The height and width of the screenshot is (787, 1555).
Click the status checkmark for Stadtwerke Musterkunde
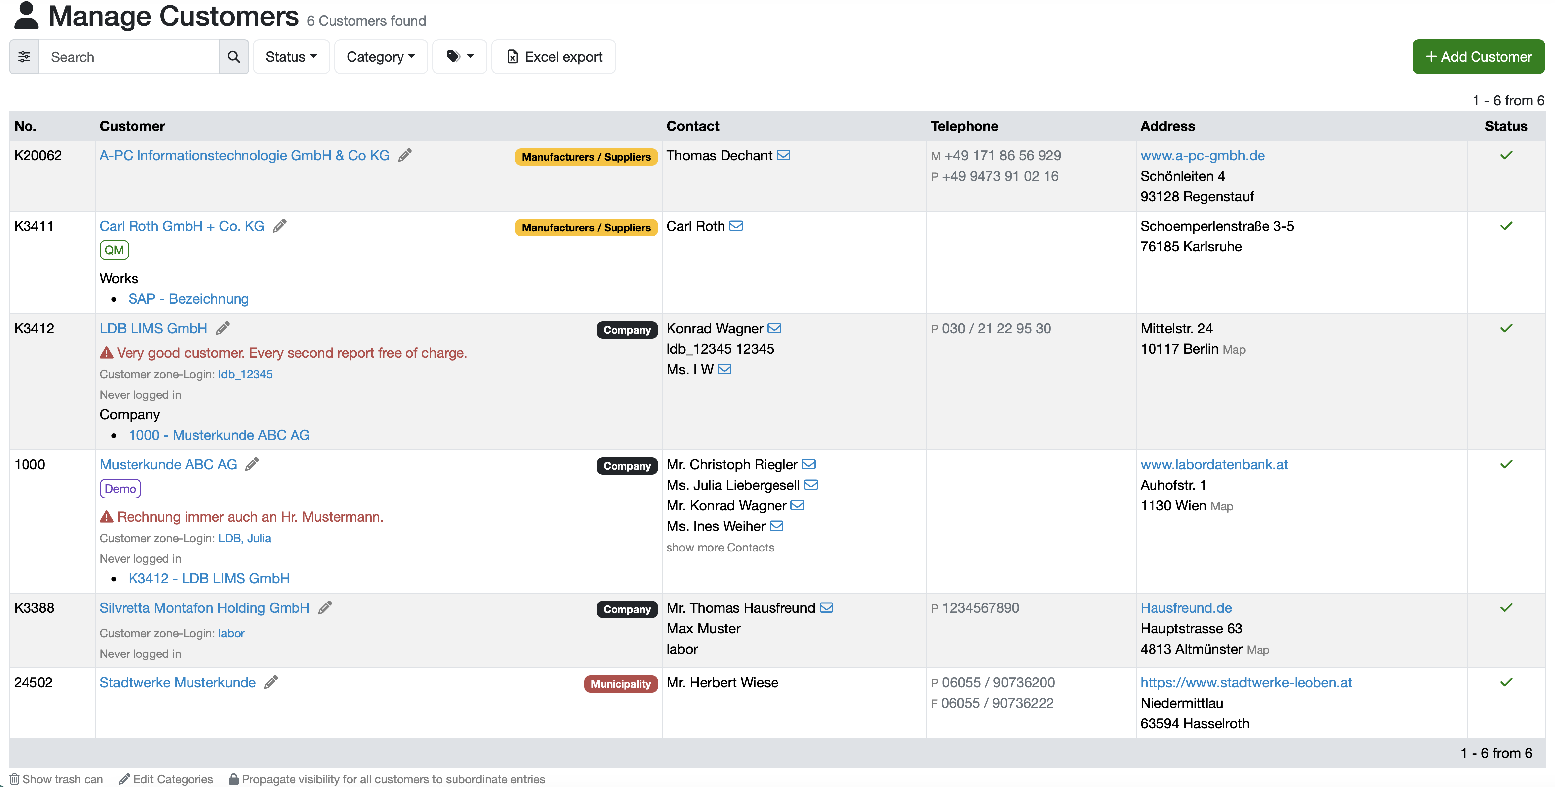[x=1506, y=683]
